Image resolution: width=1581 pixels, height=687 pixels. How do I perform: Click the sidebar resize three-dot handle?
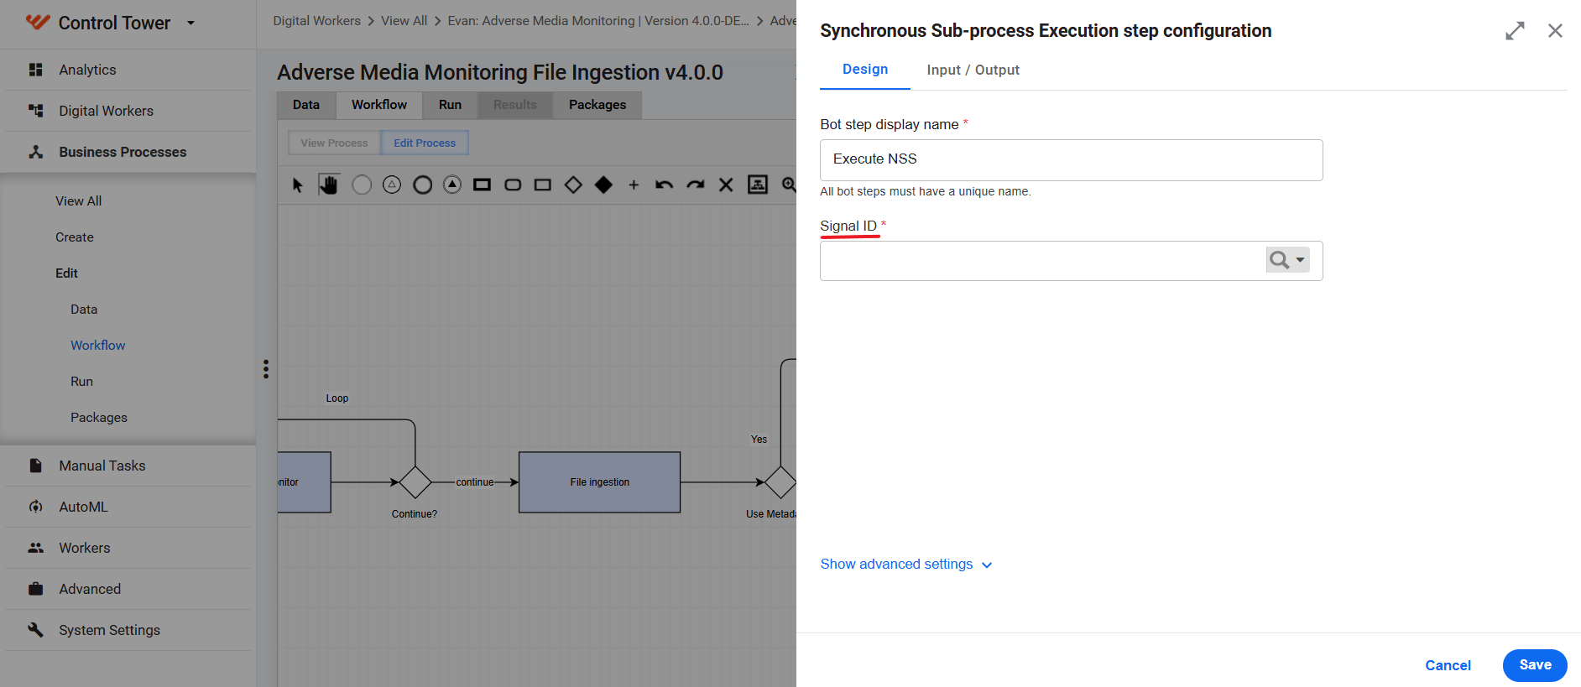(x=266, y=369)
